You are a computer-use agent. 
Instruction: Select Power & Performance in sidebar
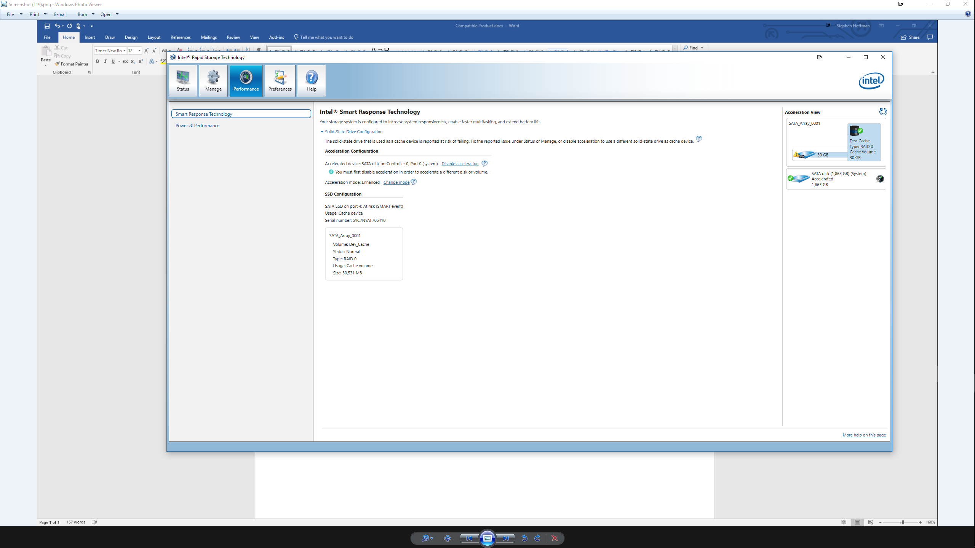click(197, 125)
